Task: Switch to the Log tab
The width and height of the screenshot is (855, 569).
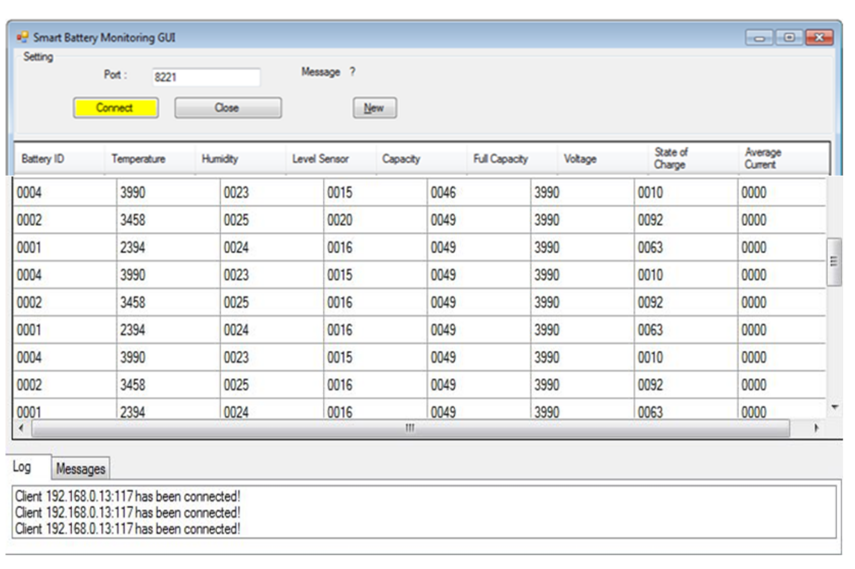Action: click(28, 467)
